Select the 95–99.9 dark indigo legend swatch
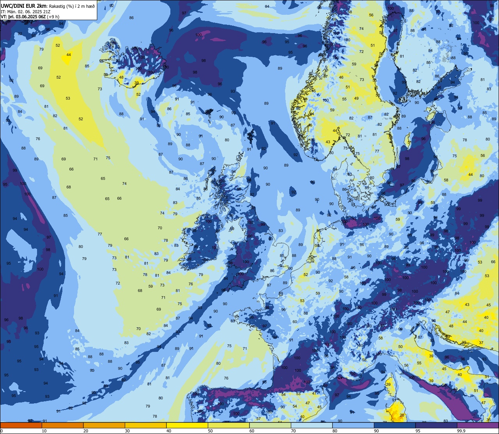499x434 pixels. tap(436, 425)
